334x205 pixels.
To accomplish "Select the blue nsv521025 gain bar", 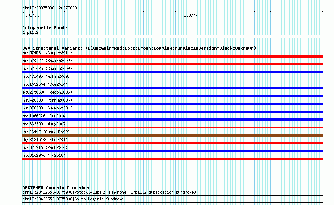I will click(173, 72).
